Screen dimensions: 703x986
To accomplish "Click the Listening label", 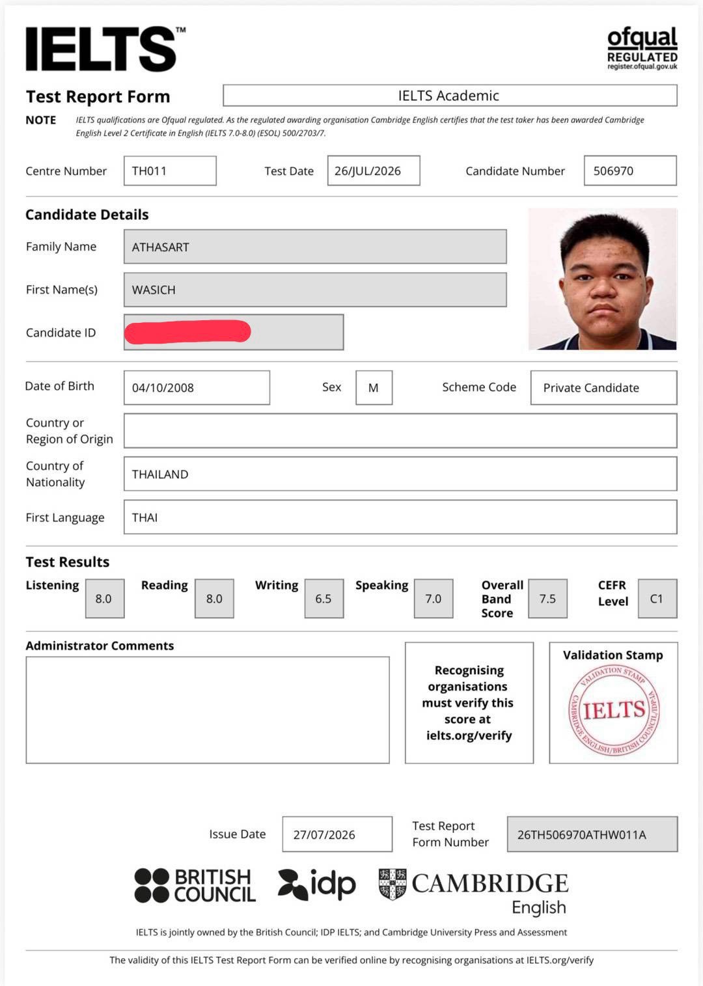I will pyautogui.click(x=52, y=585).
